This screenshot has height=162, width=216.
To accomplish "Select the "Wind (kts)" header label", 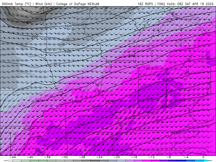I will click(x=44, y=4).
